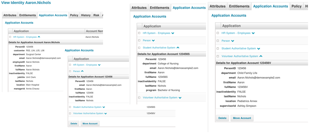Collapse the expanded Volunteer Authoritative System chevron
310x133 pixels.
261,56
